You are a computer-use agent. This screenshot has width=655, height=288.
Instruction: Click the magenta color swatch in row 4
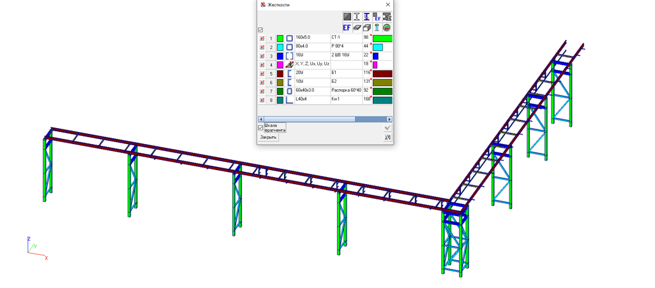pyautogui.click(x=280, y=64)
